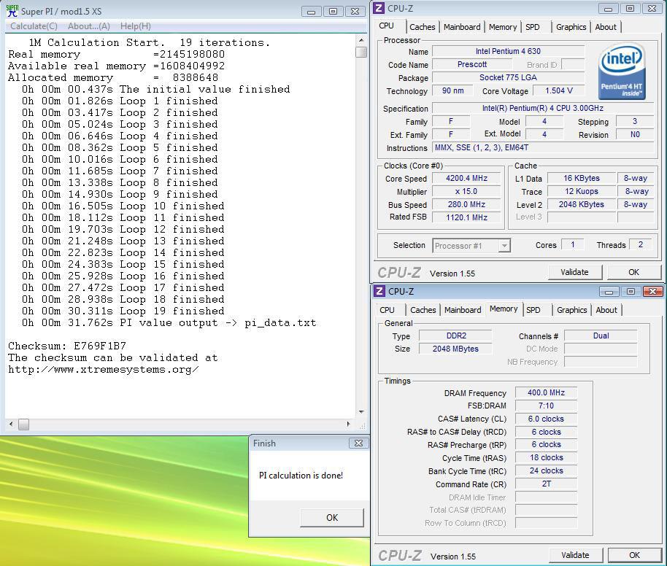
Task: Click the Rated FSB value 1120.1 MHz
Action: (x=466, y=217)
